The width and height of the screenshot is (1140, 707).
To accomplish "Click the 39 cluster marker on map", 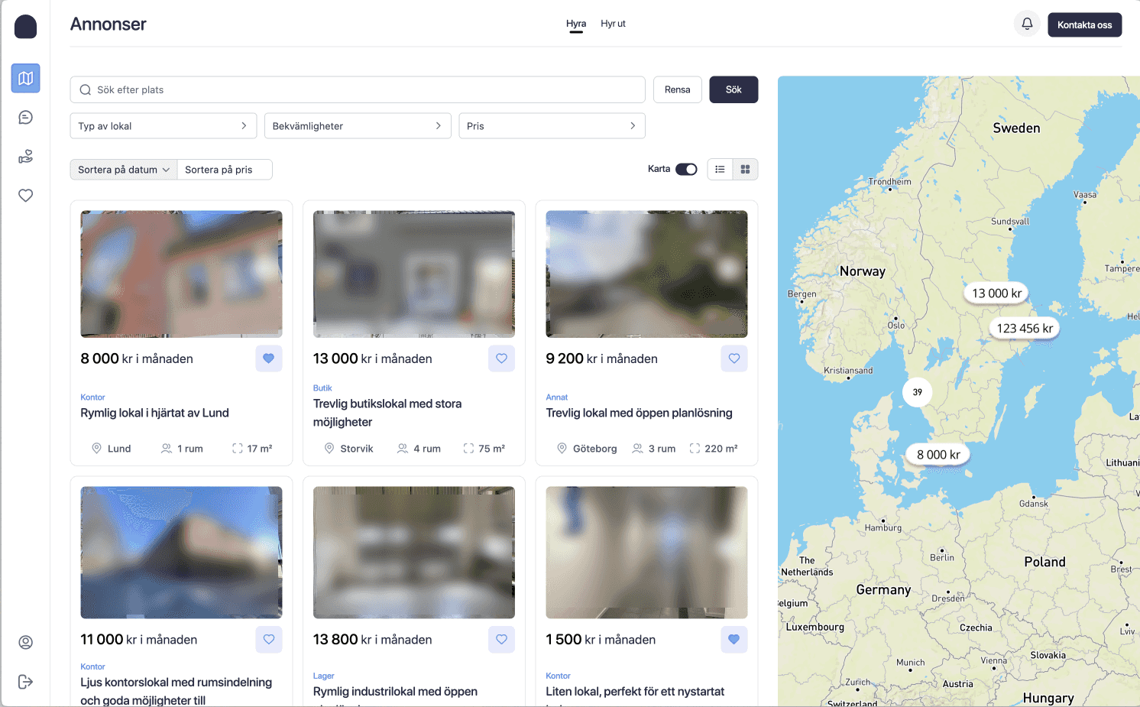I will [x=917, y=392].
